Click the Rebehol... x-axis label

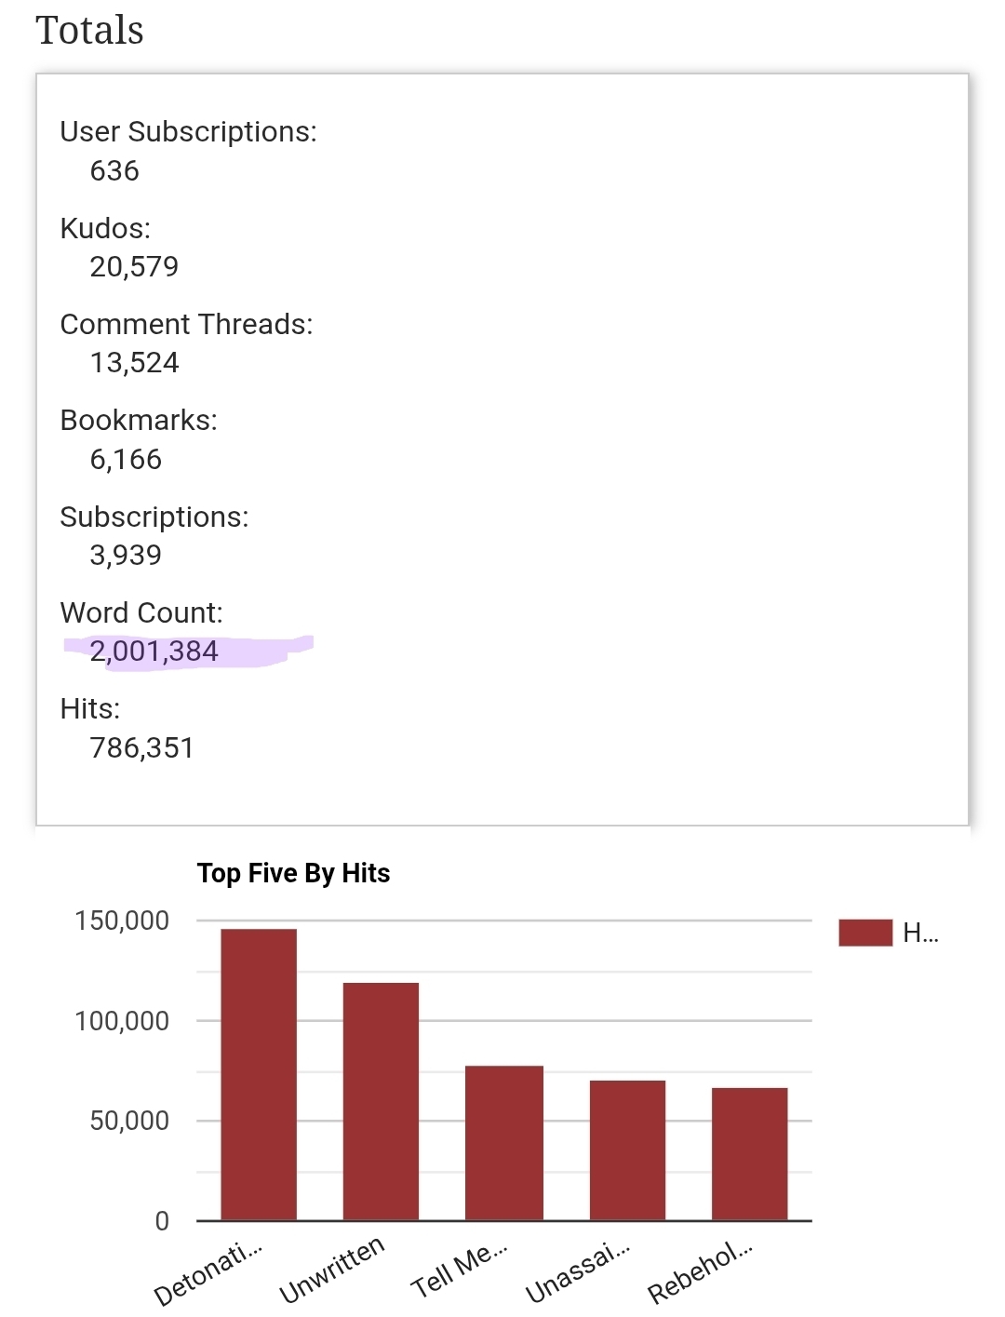[700, 1272]
